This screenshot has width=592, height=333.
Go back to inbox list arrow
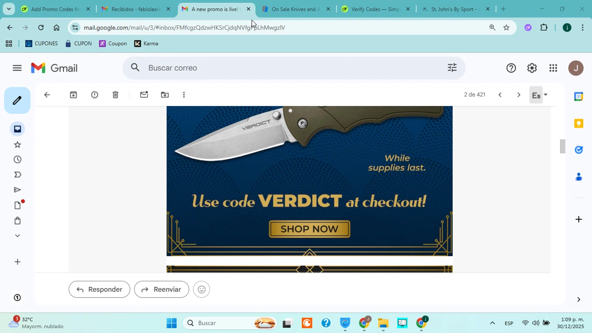click(47, 95)
